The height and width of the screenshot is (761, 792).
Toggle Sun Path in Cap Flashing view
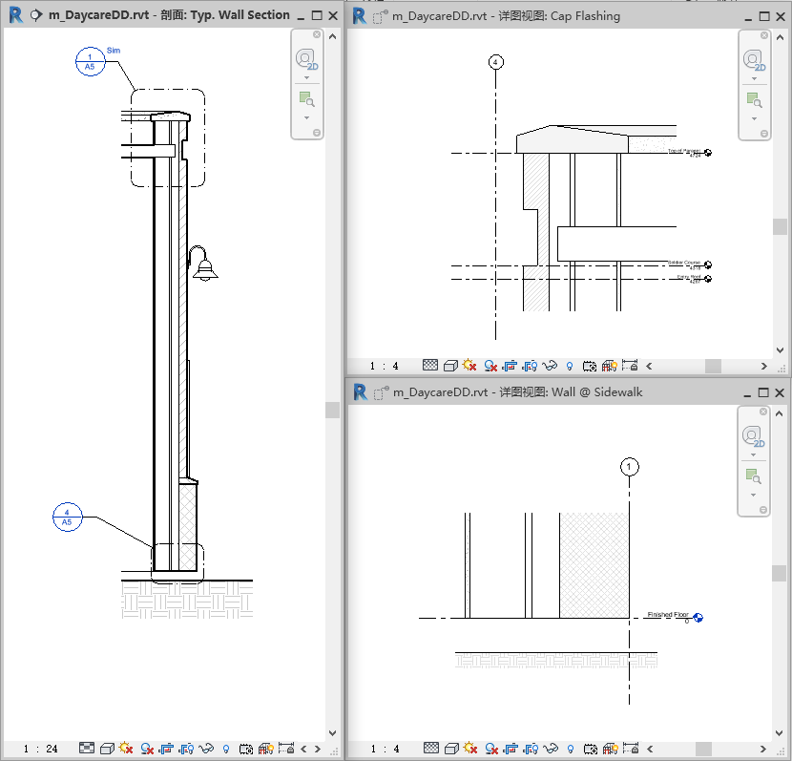coord(469,365)
